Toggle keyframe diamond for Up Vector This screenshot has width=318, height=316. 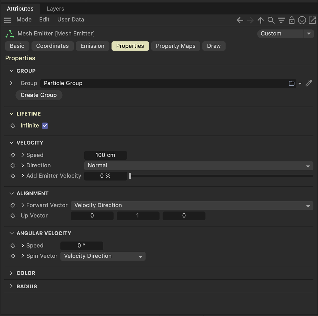(13, 216)
